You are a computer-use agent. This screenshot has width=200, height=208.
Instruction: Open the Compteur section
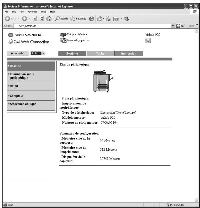[x=31, y=96]
